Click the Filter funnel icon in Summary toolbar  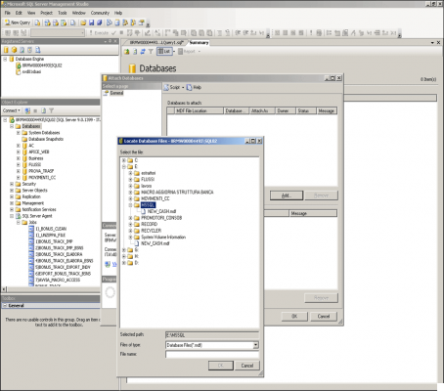(151, 51)
